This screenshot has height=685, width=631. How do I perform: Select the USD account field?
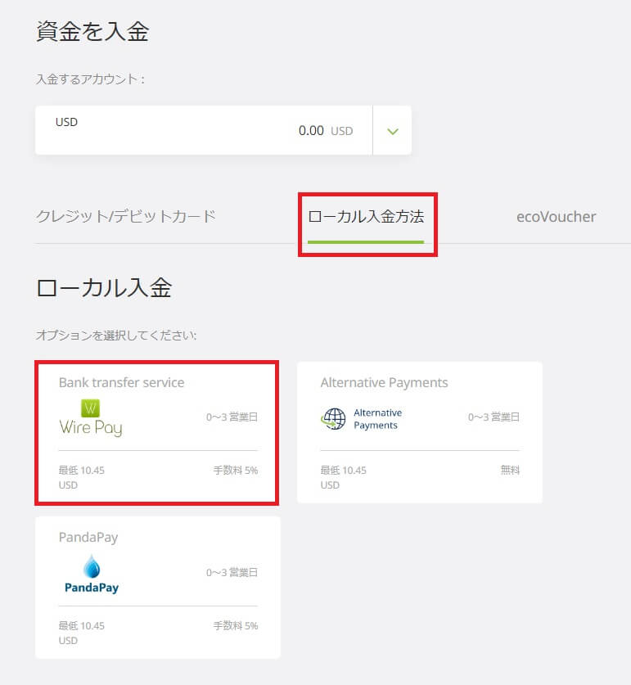coord(223,130)
